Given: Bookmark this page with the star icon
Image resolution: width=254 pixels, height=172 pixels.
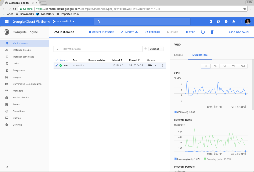Looking at the screenshot, I should pos(245,9).
